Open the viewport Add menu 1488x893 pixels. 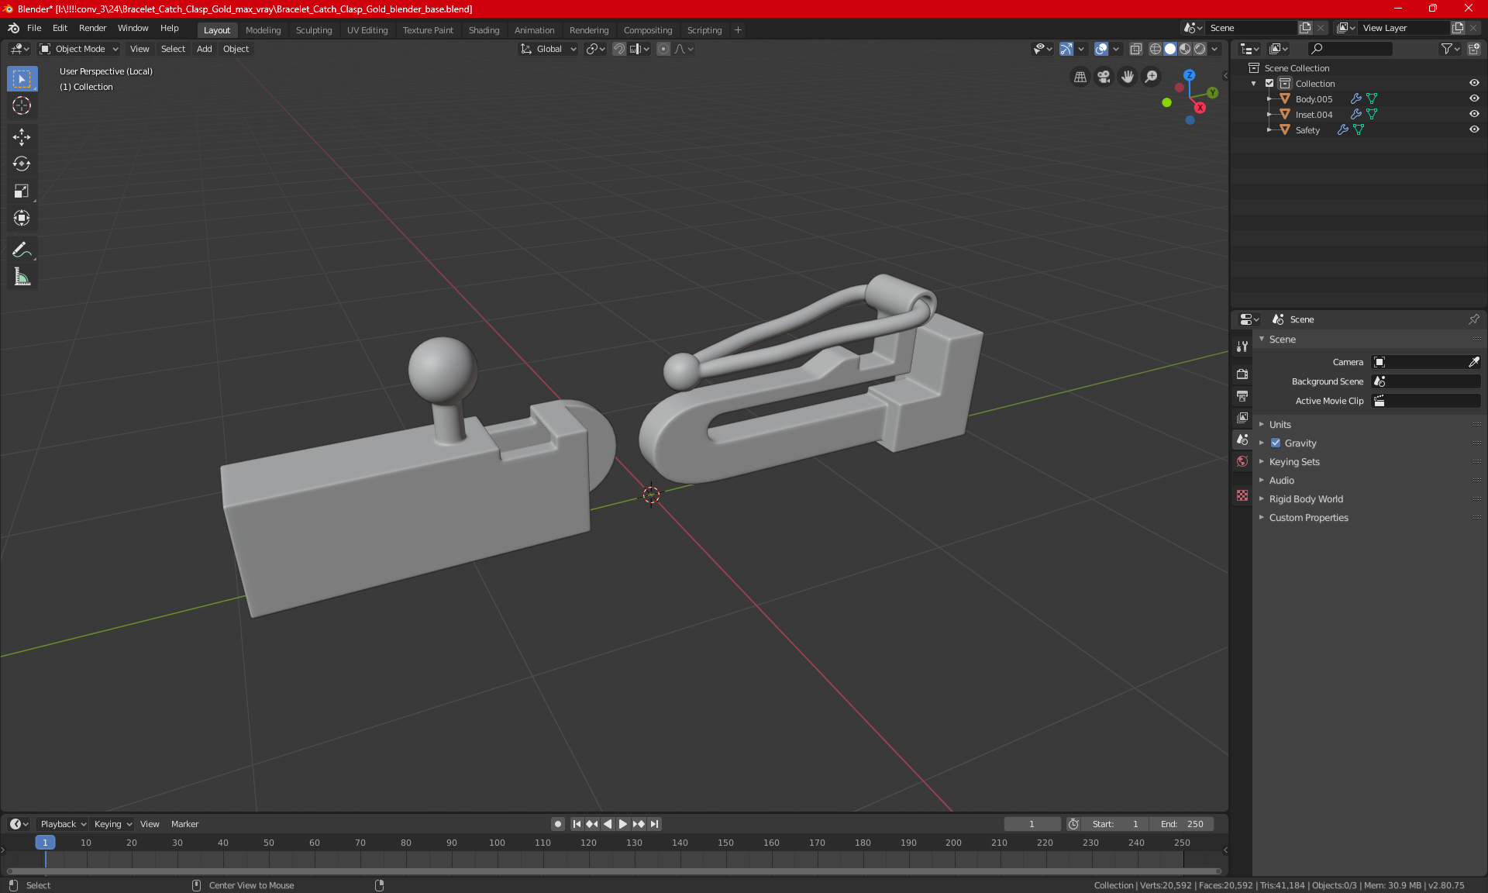(204, 49)
